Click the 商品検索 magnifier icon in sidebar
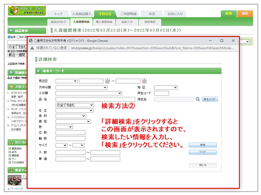This screenshot has width=261, height=195. [11, 31]
